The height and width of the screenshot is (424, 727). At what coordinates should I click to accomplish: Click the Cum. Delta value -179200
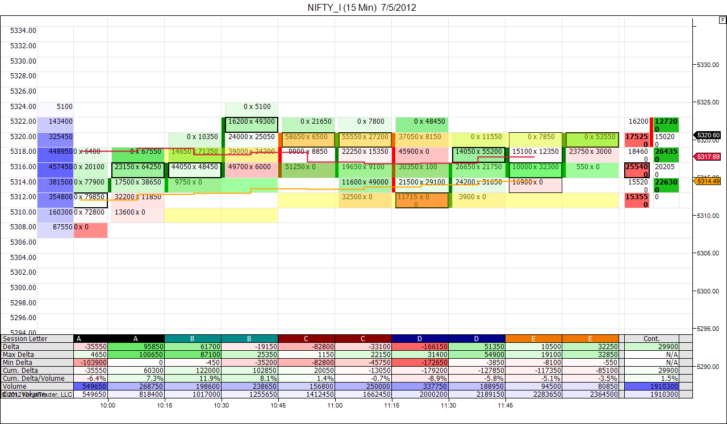click(420, 371)
